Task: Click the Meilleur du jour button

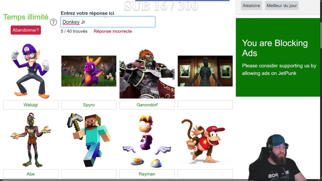Action: pos(282,6)
